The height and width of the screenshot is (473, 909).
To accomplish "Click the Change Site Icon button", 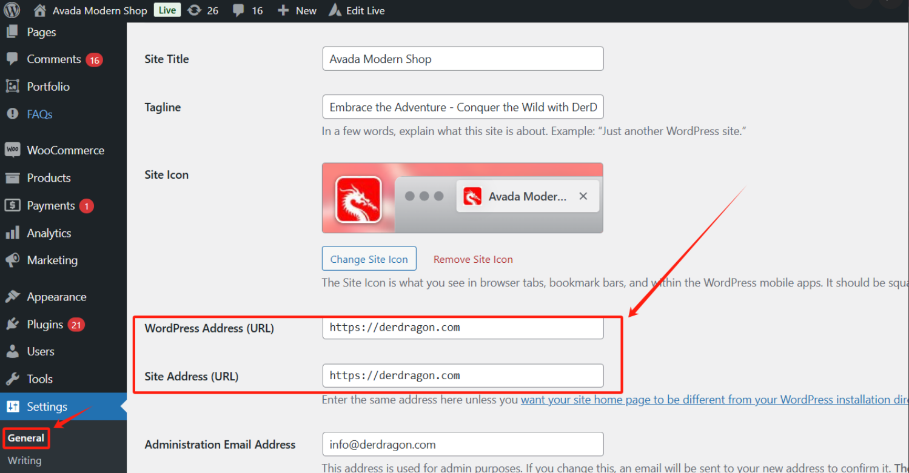I will point(369,259).
